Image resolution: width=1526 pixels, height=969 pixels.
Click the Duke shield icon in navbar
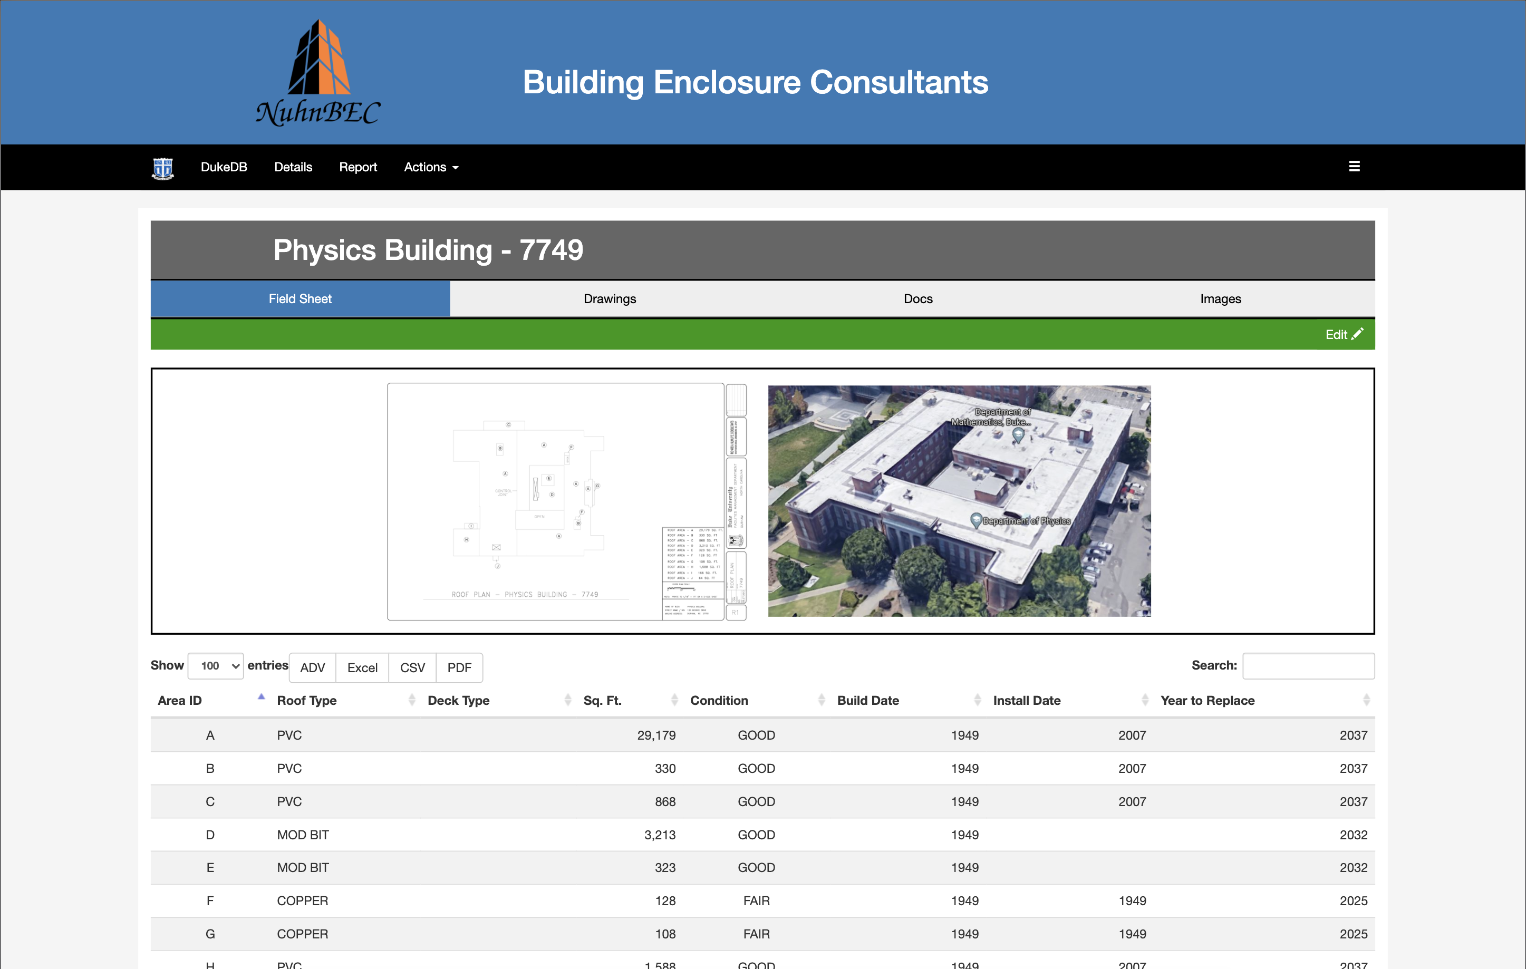pos(163,167)
